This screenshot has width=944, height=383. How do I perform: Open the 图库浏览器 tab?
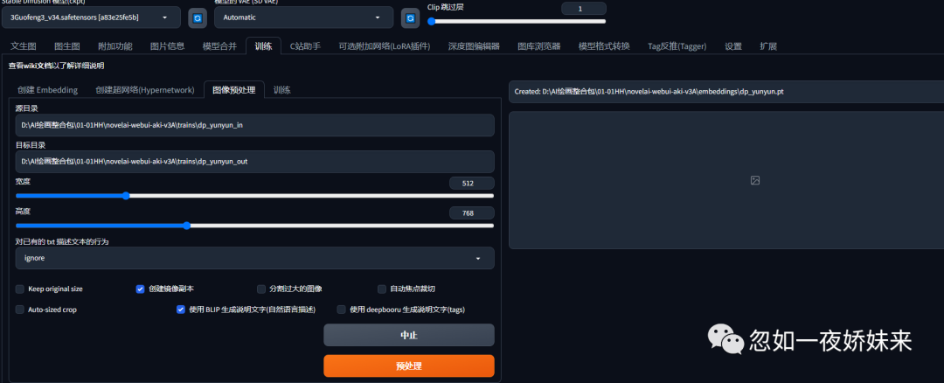[x=538, y=46]
